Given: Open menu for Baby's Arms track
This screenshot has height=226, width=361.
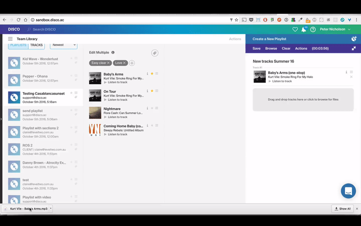Looking at the screenshot, I should tap(157, 73).
